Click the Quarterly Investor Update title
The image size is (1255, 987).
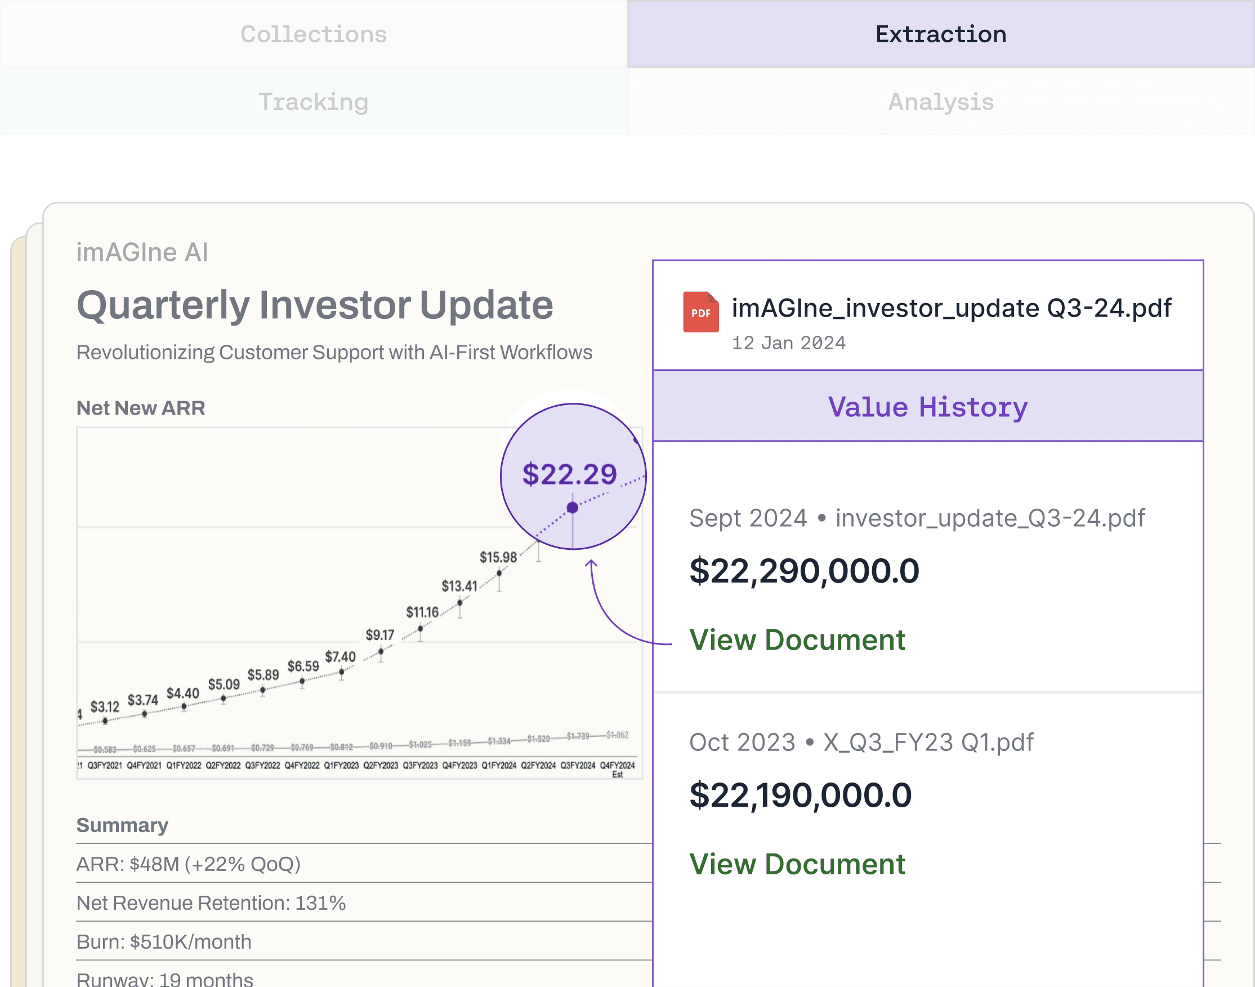click(x=315, y=305)
